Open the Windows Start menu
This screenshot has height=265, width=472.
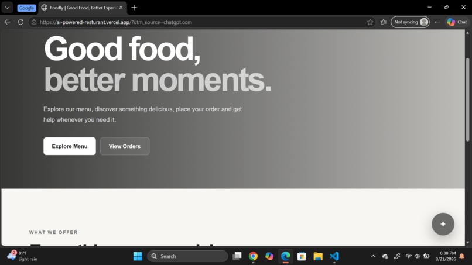(x=138, y=256)
